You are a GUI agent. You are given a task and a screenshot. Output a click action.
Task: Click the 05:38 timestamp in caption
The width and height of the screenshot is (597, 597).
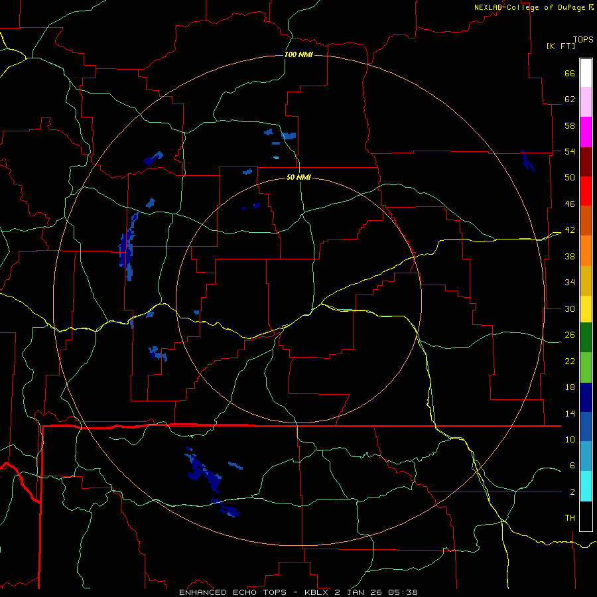coord(403,592)
